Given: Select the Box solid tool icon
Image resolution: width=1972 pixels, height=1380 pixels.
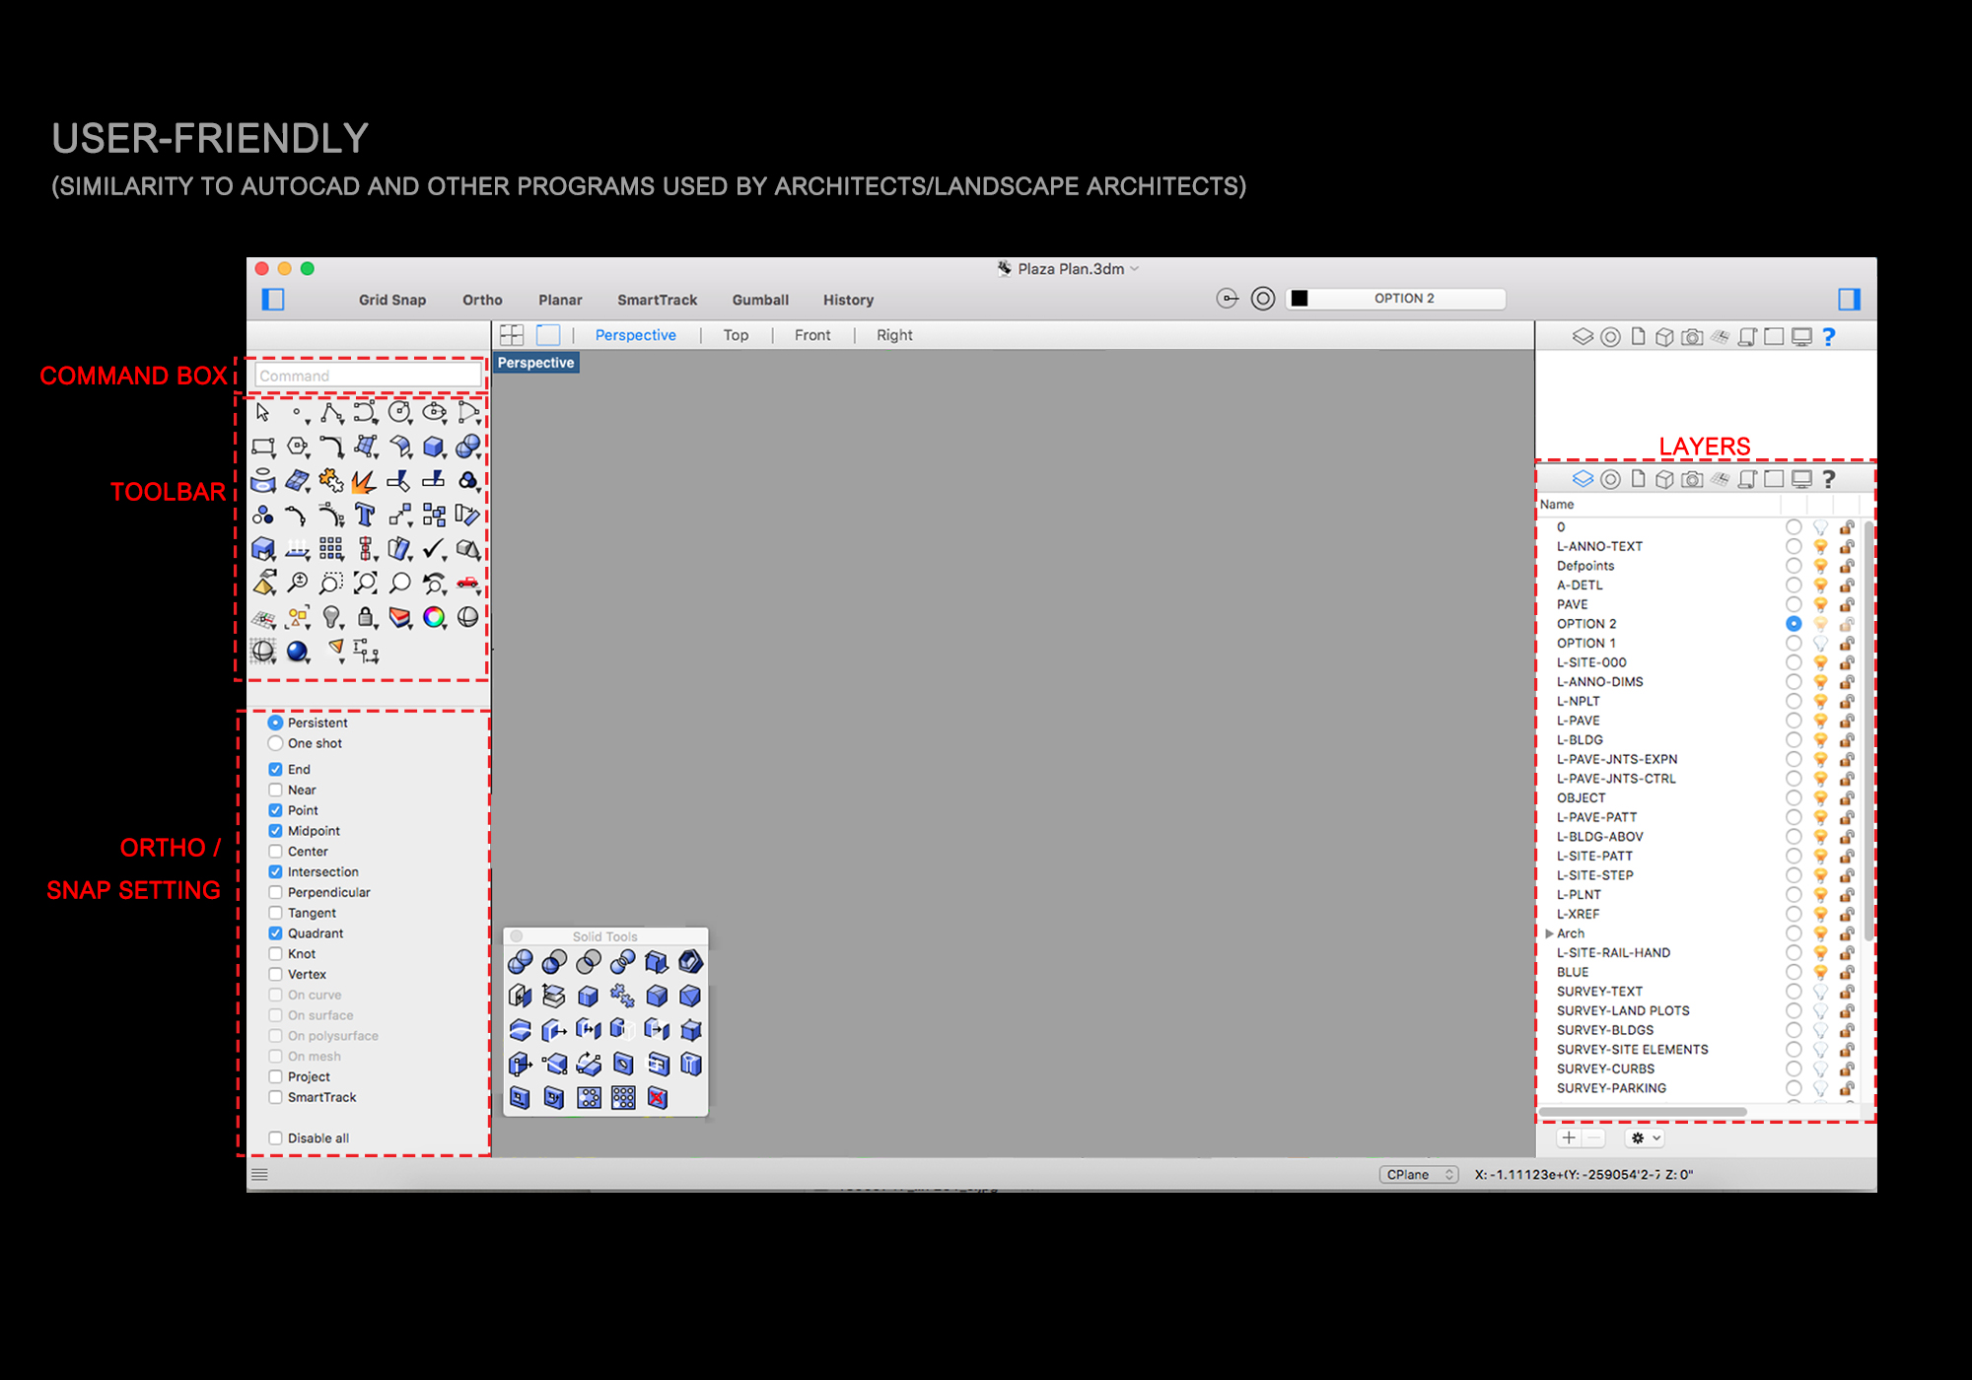Looking at the screenshot, I should 433,448.
